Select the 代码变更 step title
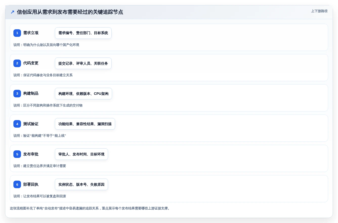Screen dimensions: 338x223 31,63
